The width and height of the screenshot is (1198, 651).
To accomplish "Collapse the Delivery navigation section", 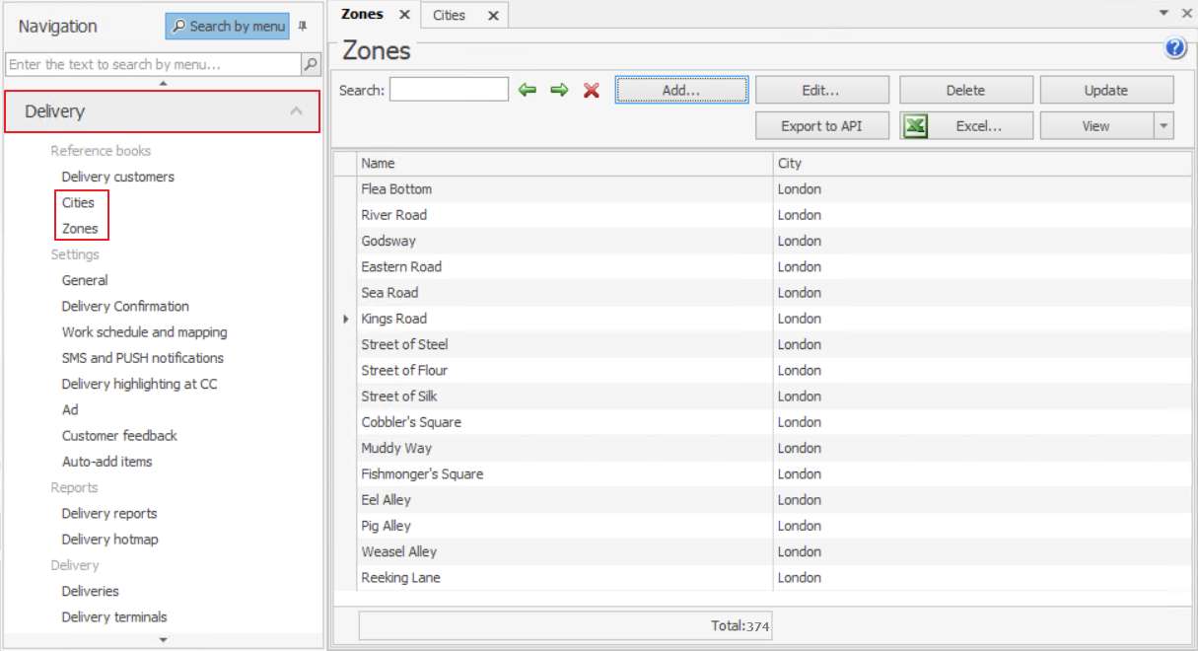I will tap(296, 111).
